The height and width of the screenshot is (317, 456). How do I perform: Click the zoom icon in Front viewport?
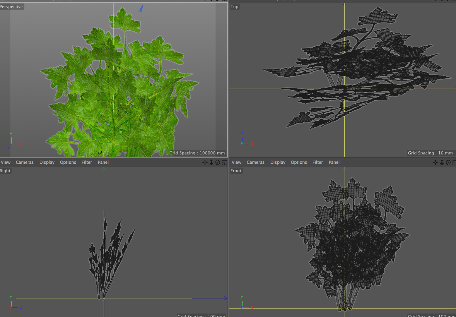click(442, 163)
